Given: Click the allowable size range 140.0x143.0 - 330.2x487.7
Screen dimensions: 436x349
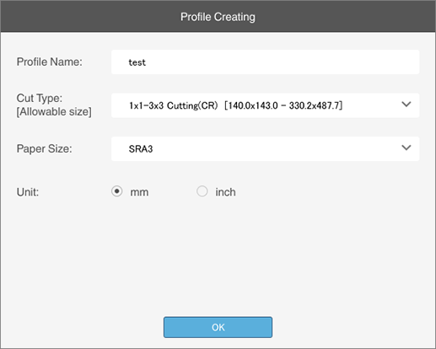Looking at the screenshot, I should point(283,105).
